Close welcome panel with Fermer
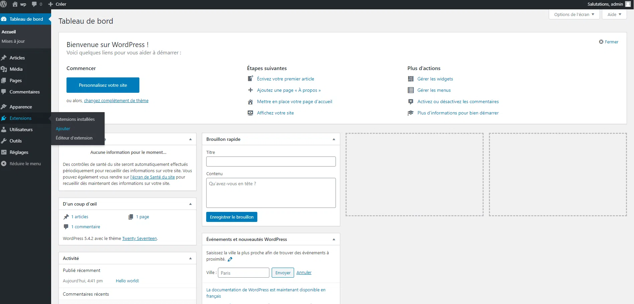This screenshot has height=304, width=634. point(609,42)
